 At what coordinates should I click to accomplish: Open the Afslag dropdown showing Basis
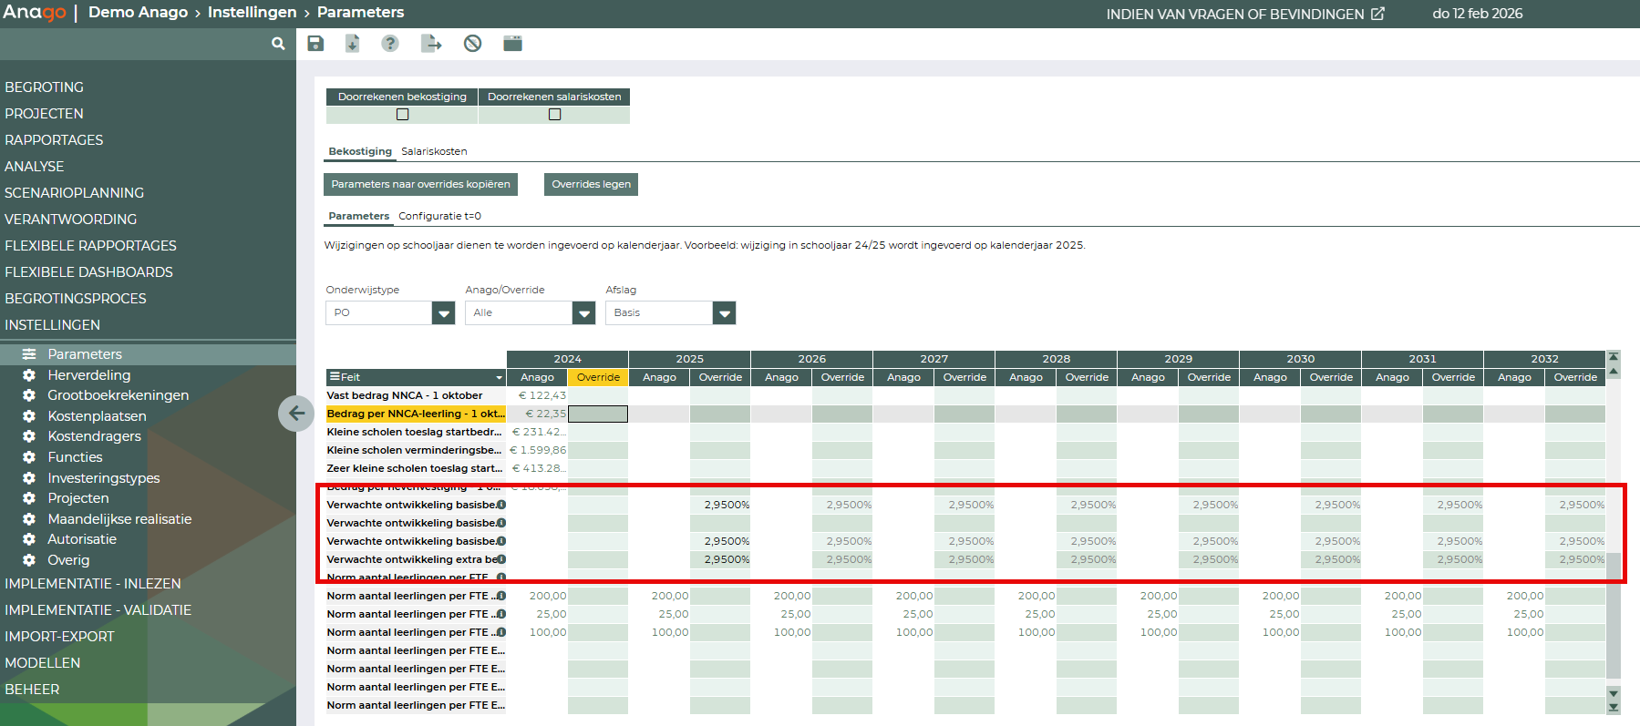coord(724,313)
